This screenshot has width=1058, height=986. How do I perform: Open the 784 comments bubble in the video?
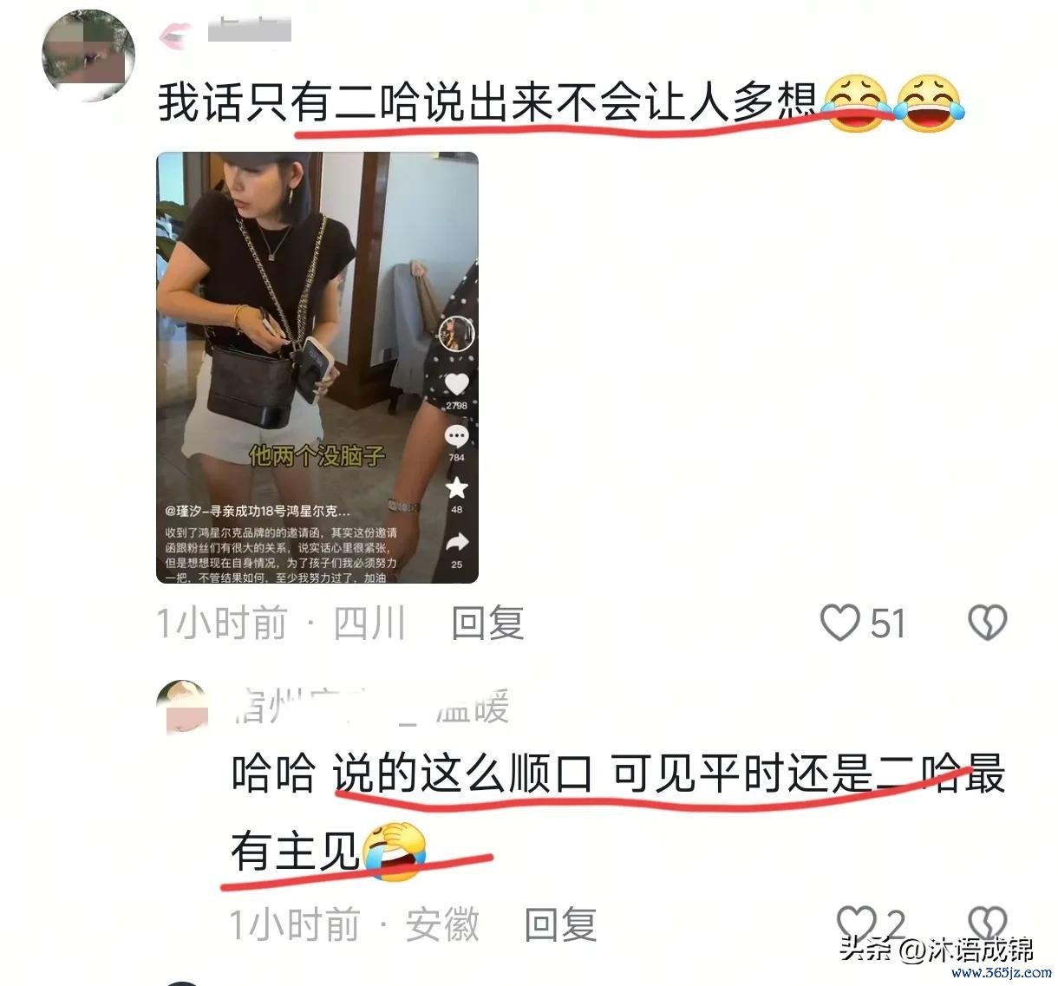coord(456,435)
